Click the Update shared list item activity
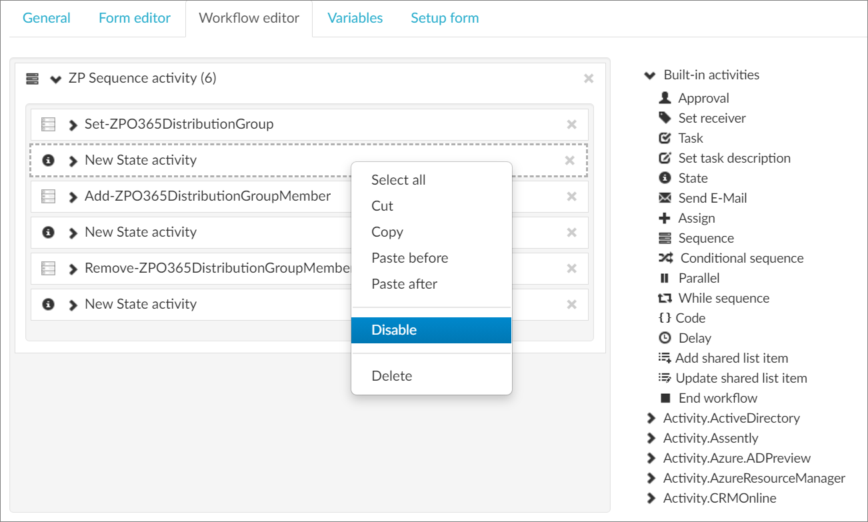 (x=741, y=378)
